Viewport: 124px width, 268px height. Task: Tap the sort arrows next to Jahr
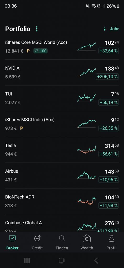coord(105,29)
